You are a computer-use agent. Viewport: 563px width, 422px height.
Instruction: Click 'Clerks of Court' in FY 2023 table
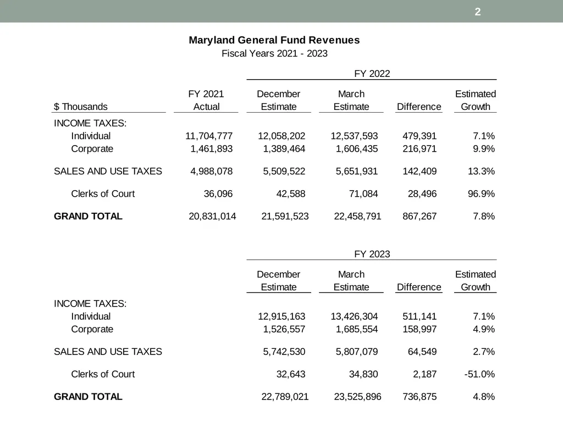103,374
